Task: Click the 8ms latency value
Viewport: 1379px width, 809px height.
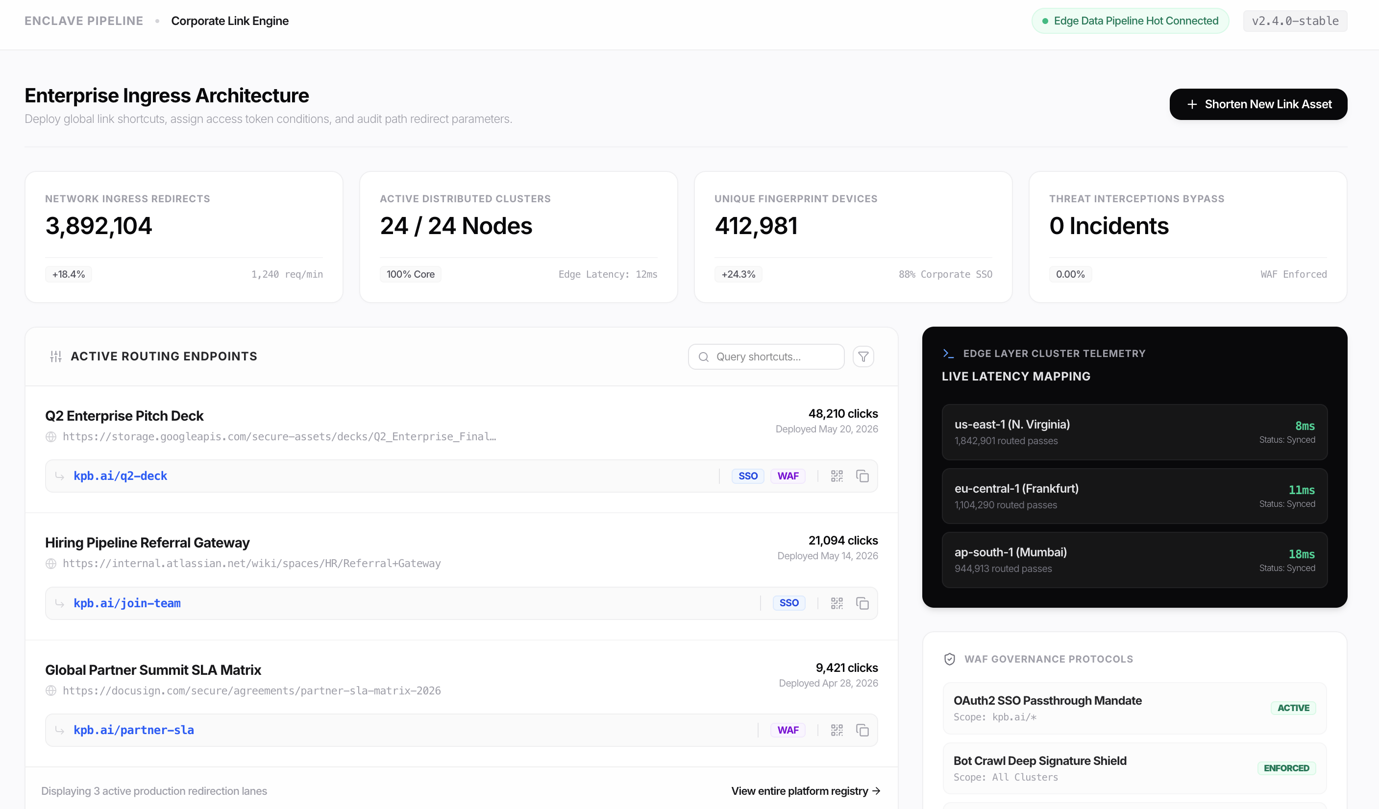Action: tap(1305, 426)
